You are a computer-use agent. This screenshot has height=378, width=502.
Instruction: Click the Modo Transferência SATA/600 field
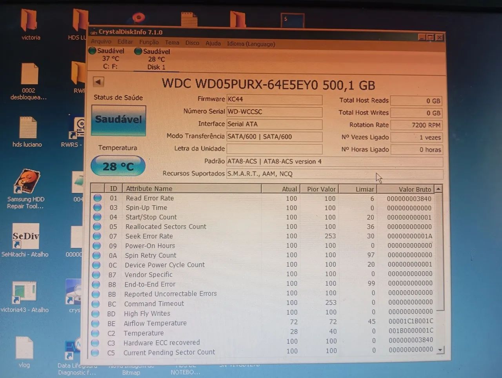click(274, 136)
